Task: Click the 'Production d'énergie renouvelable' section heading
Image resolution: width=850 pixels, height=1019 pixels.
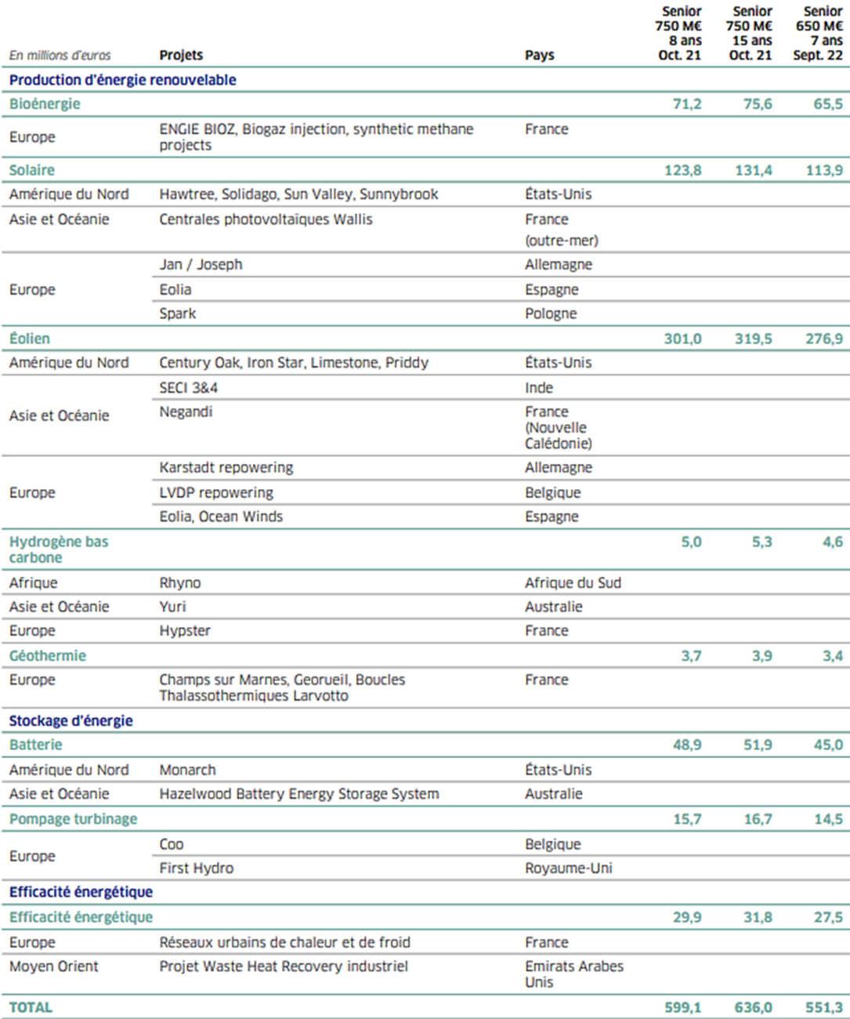Action: [122, 80]
